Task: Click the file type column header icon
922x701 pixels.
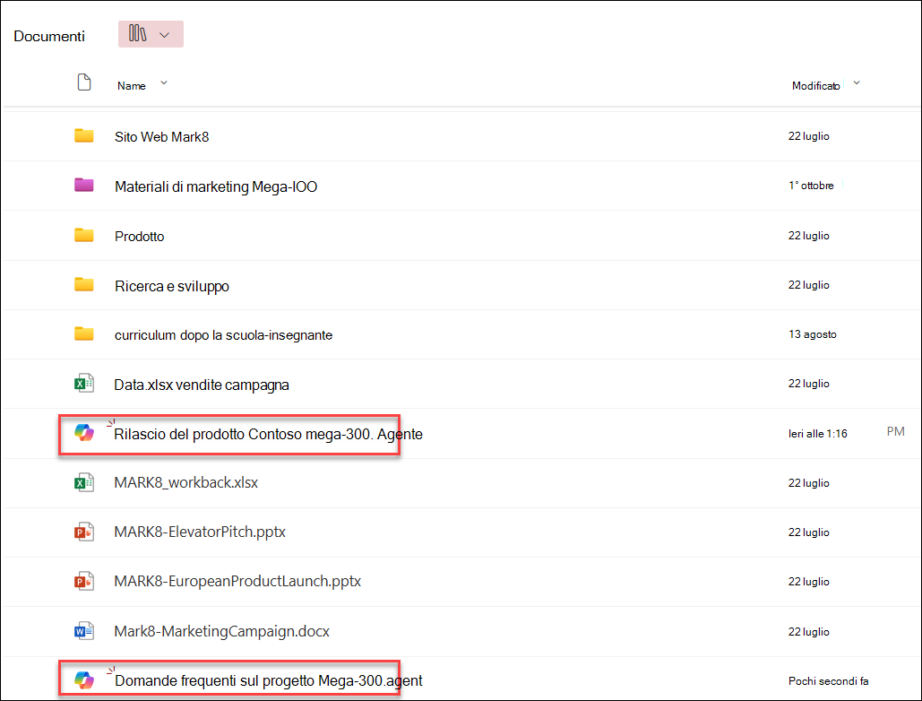Action: point(84,82)
